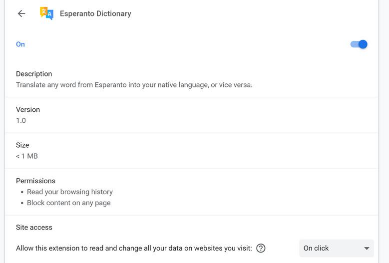The width and height of the screenshot is (389, 263).
Task: Click the dropdown arrow beside "On click"
Action: 367,248
